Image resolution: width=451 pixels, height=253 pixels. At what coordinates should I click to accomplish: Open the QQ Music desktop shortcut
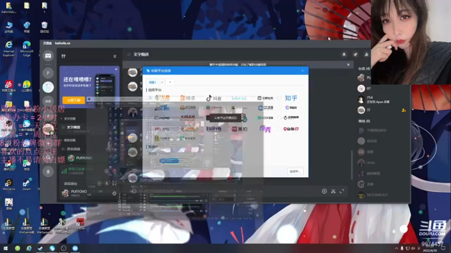pos(26,86)
